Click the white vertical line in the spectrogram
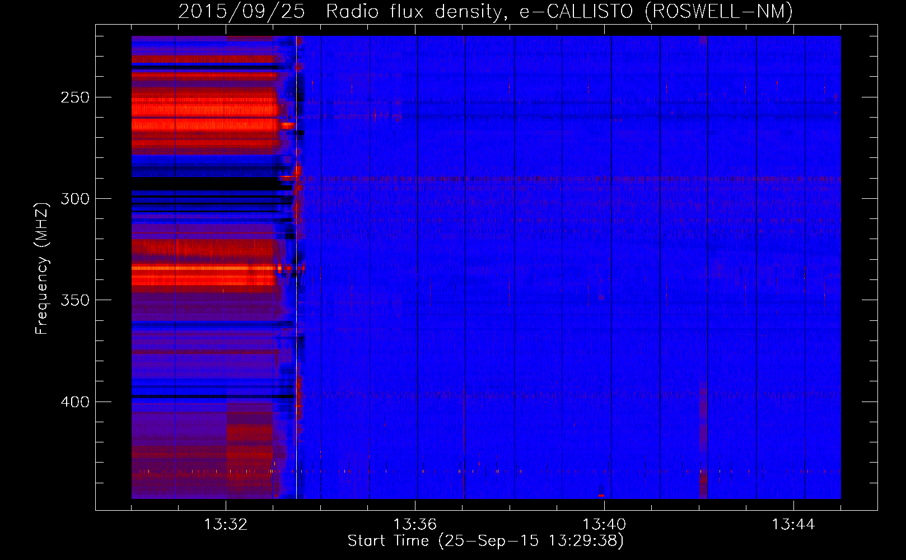Screen dimensions: 906x560 296,267
